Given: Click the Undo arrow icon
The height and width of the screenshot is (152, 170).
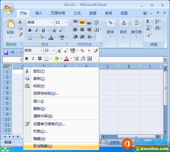Looking at the screenshot, I should pos(12,53).
